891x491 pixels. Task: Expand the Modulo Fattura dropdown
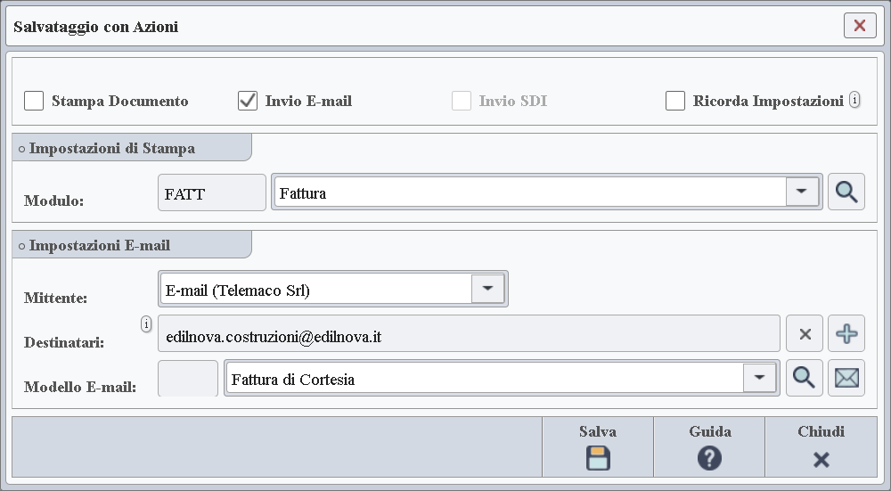802,192
